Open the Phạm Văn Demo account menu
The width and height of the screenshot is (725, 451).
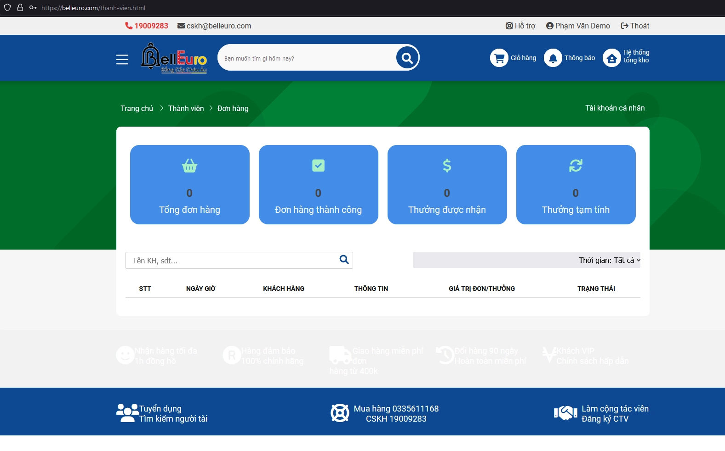coord(578,26)
